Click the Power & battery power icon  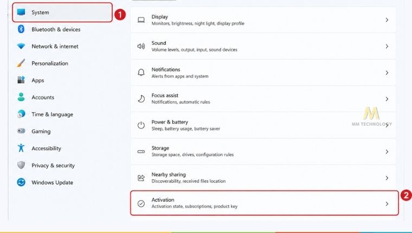[141, 125]
